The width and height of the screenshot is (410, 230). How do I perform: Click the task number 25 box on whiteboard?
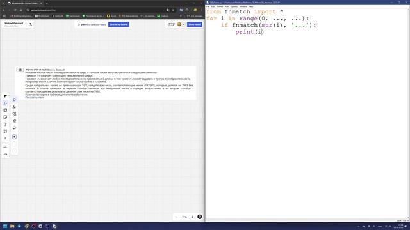pos(20,70)
